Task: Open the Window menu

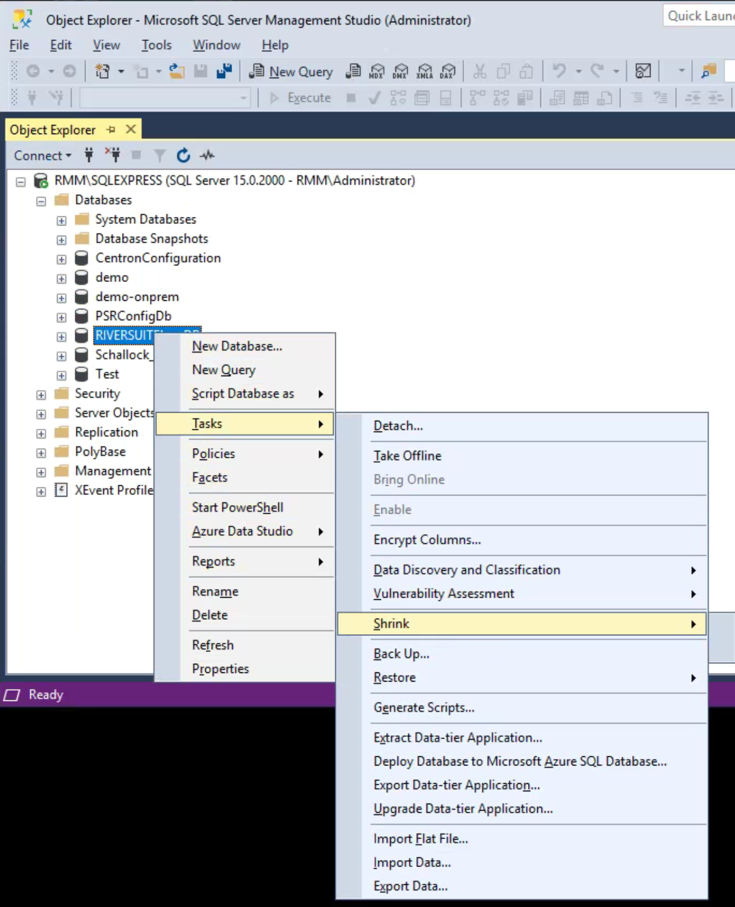Action: [216, 45]
